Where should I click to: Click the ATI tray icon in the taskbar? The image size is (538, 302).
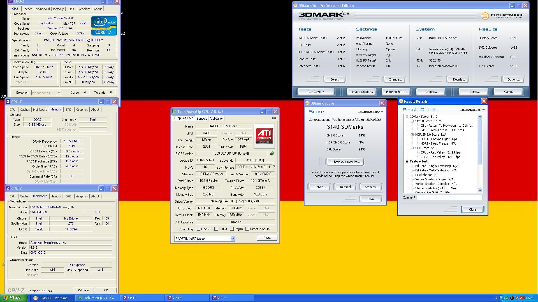[x=522, y=298]
